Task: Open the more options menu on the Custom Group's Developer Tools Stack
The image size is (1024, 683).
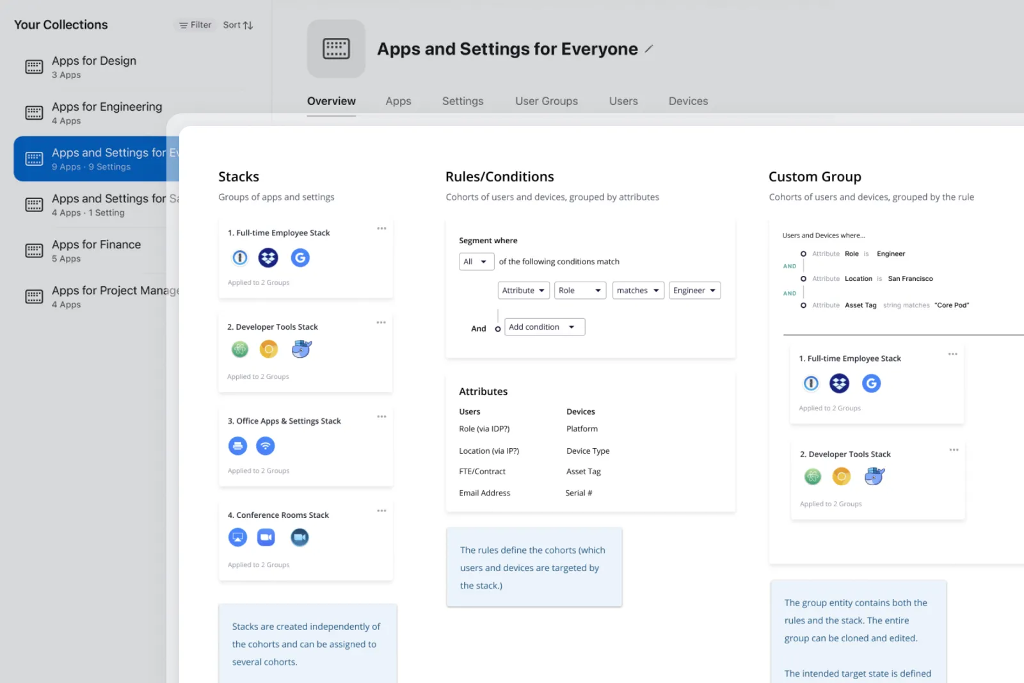Action: pos(954,450)
